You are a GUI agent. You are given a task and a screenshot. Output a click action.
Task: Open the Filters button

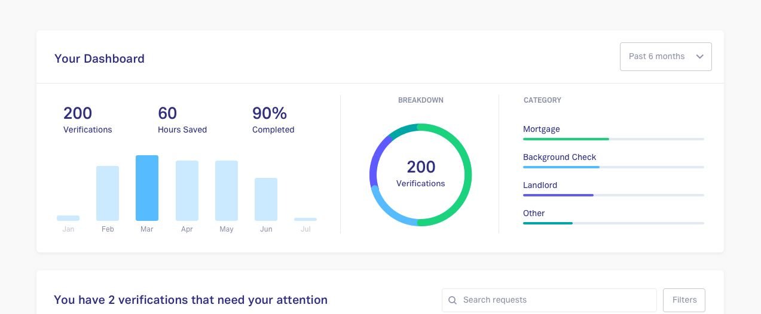click(x=684, y=300)
